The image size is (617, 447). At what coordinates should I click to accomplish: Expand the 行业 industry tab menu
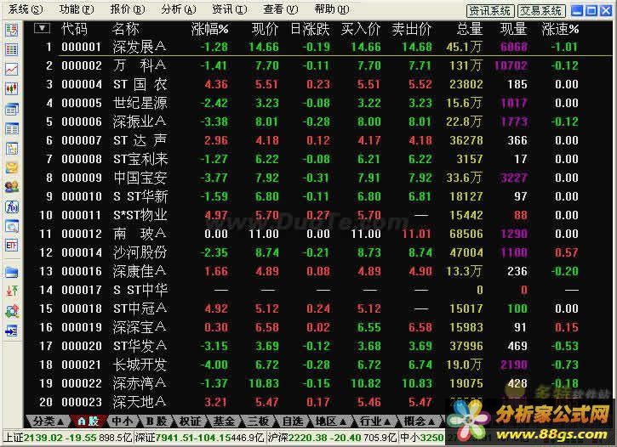click(x=375, y=421)
